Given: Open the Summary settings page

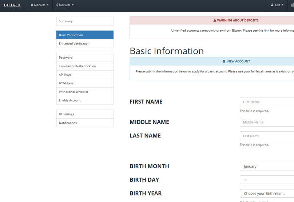Looking at the screenshot, I should click(85, 21).
